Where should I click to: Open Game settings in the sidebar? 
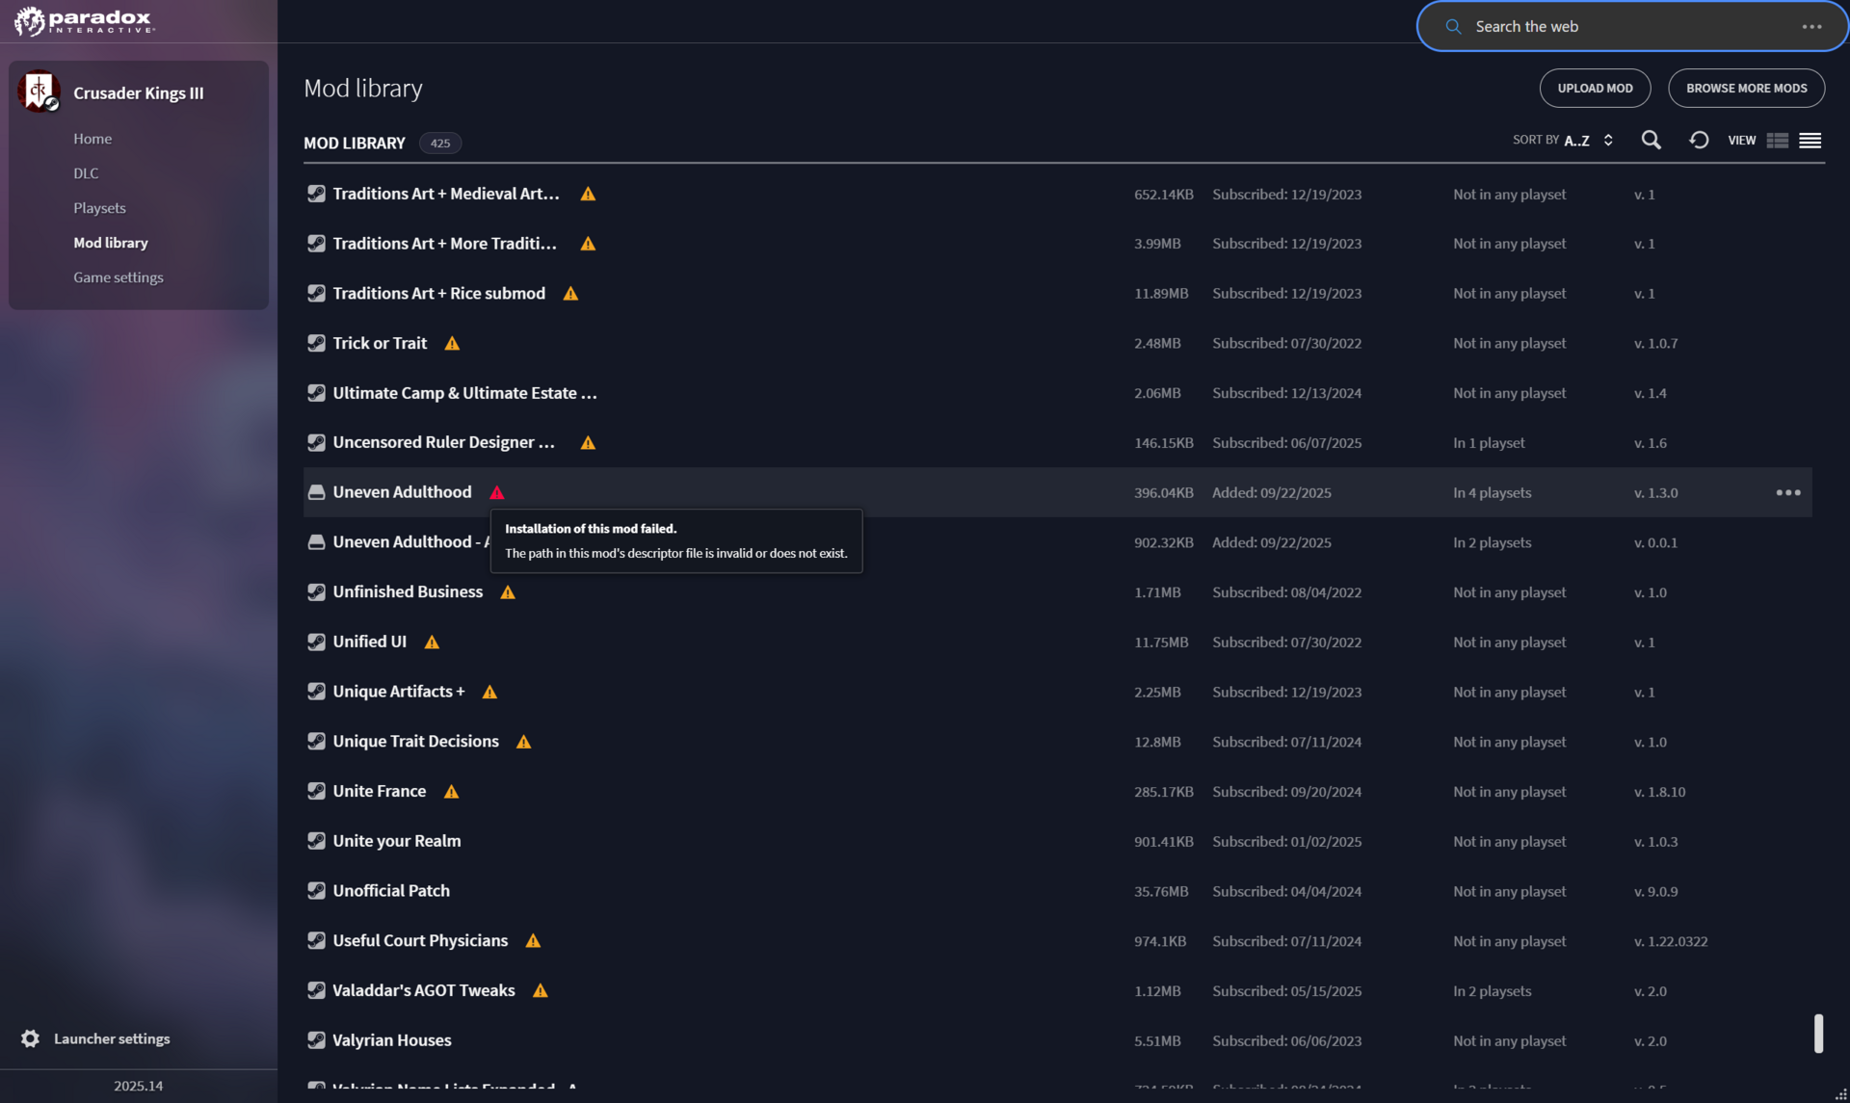(x=119, y=277)
